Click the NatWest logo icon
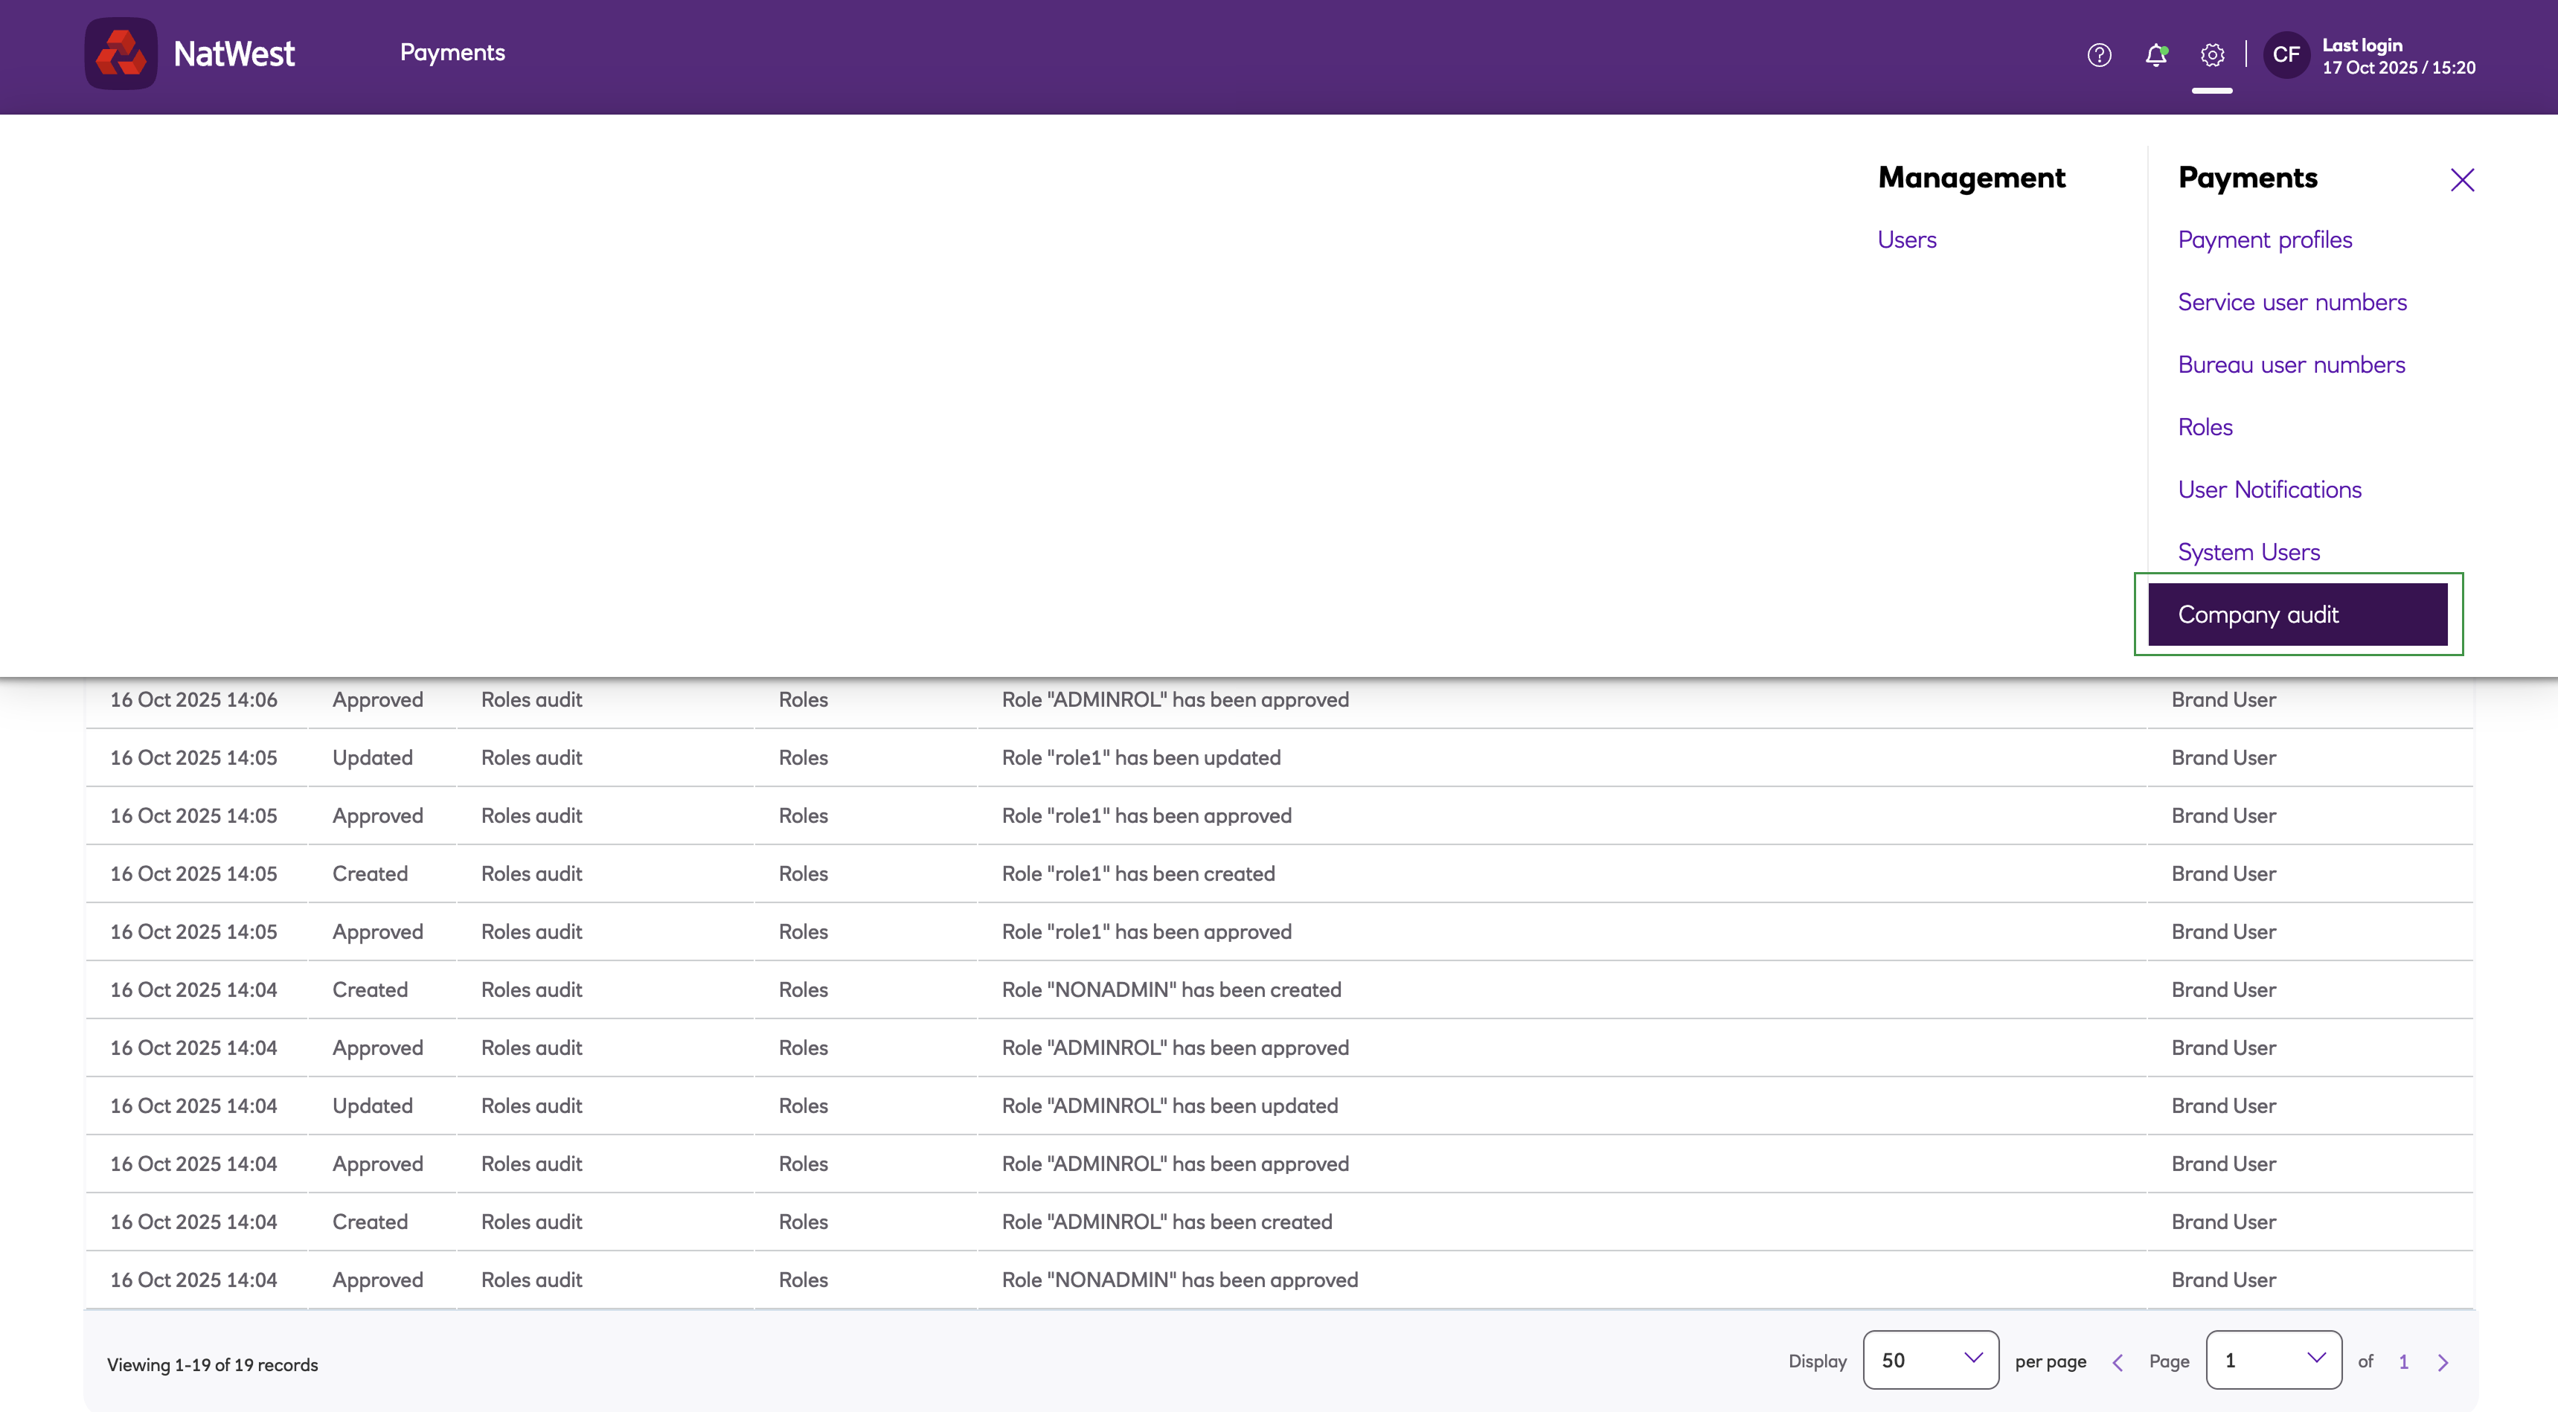2558x1412 pixels. tap(120, 54)
